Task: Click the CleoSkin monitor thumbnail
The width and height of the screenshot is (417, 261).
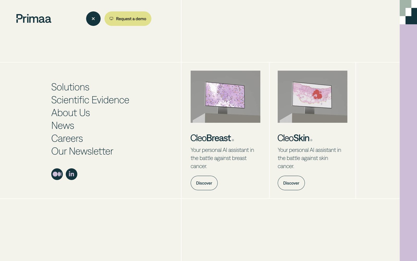Action: coord(312,97)
